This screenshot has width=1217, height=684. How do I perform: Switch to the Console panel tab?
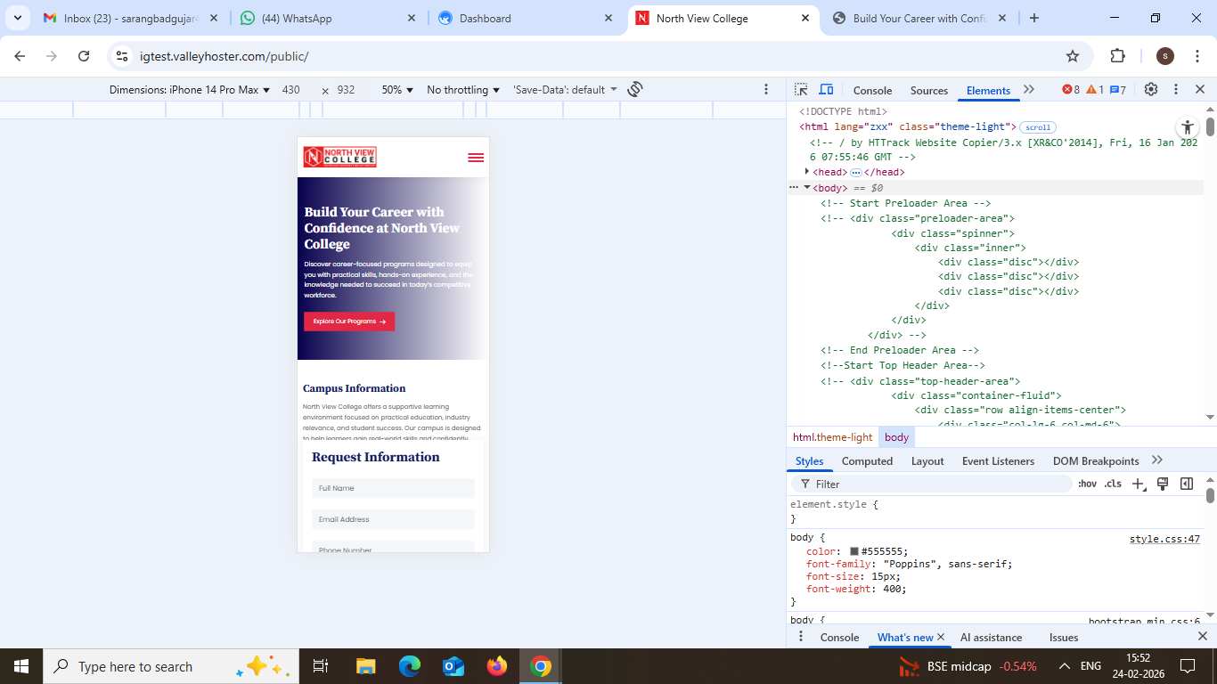tap(872, 90)
